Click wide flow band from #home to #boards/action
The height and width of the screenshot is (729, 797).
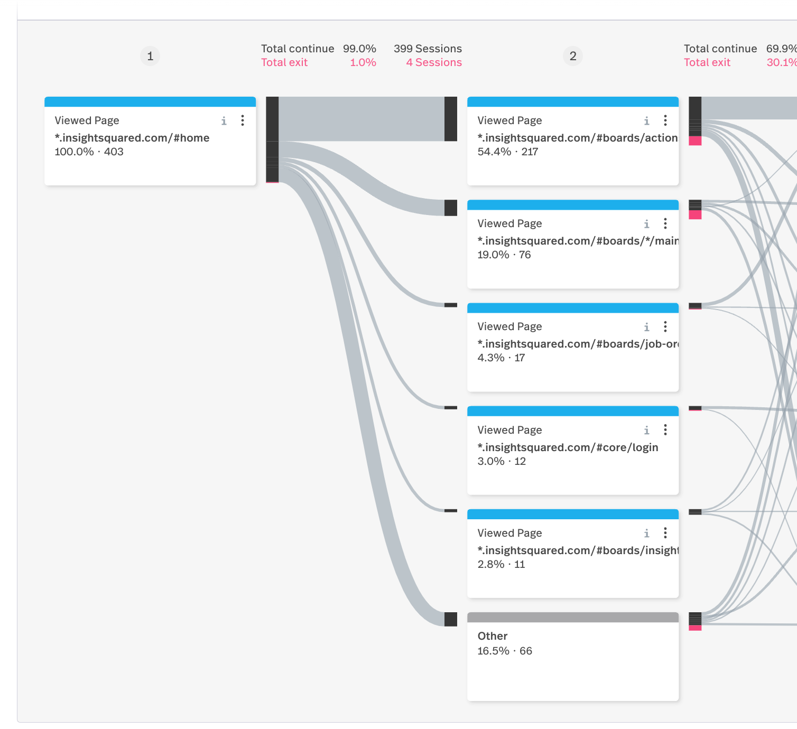(x=362, y=119)
